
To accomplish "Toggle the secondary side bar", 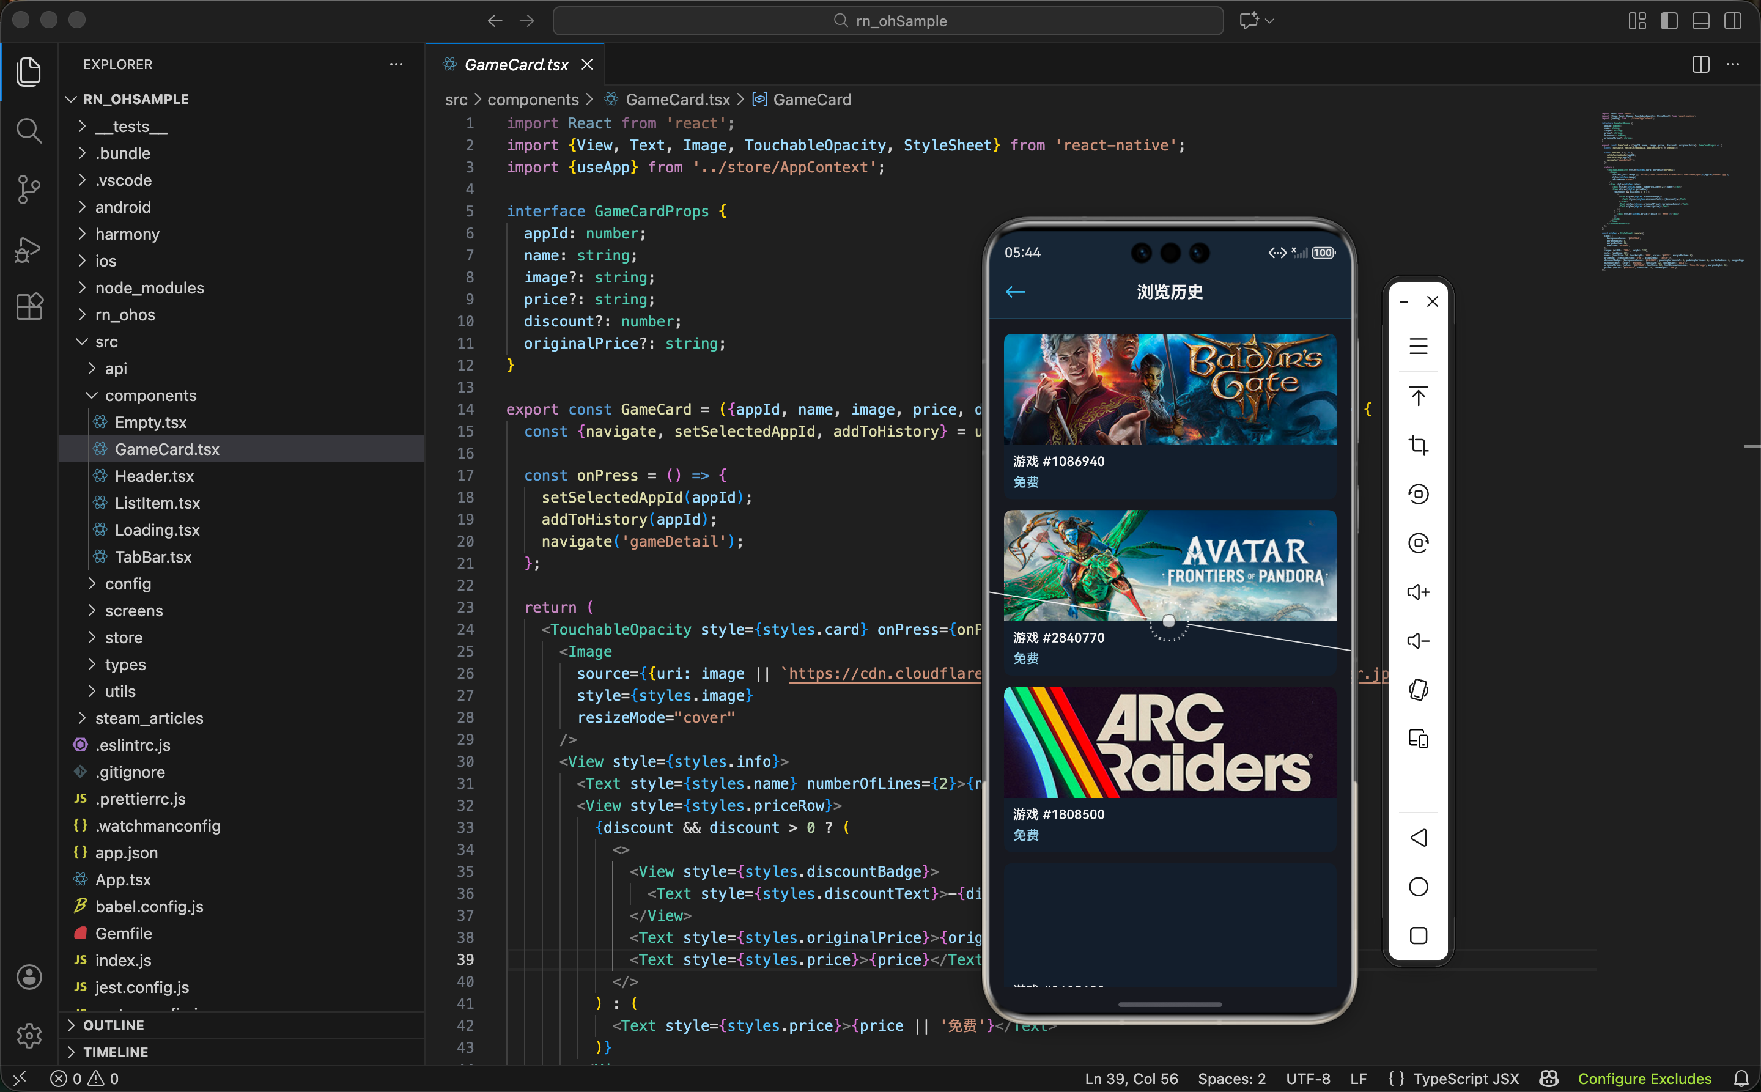I will pyautogui.click(x=1732, y=21).
